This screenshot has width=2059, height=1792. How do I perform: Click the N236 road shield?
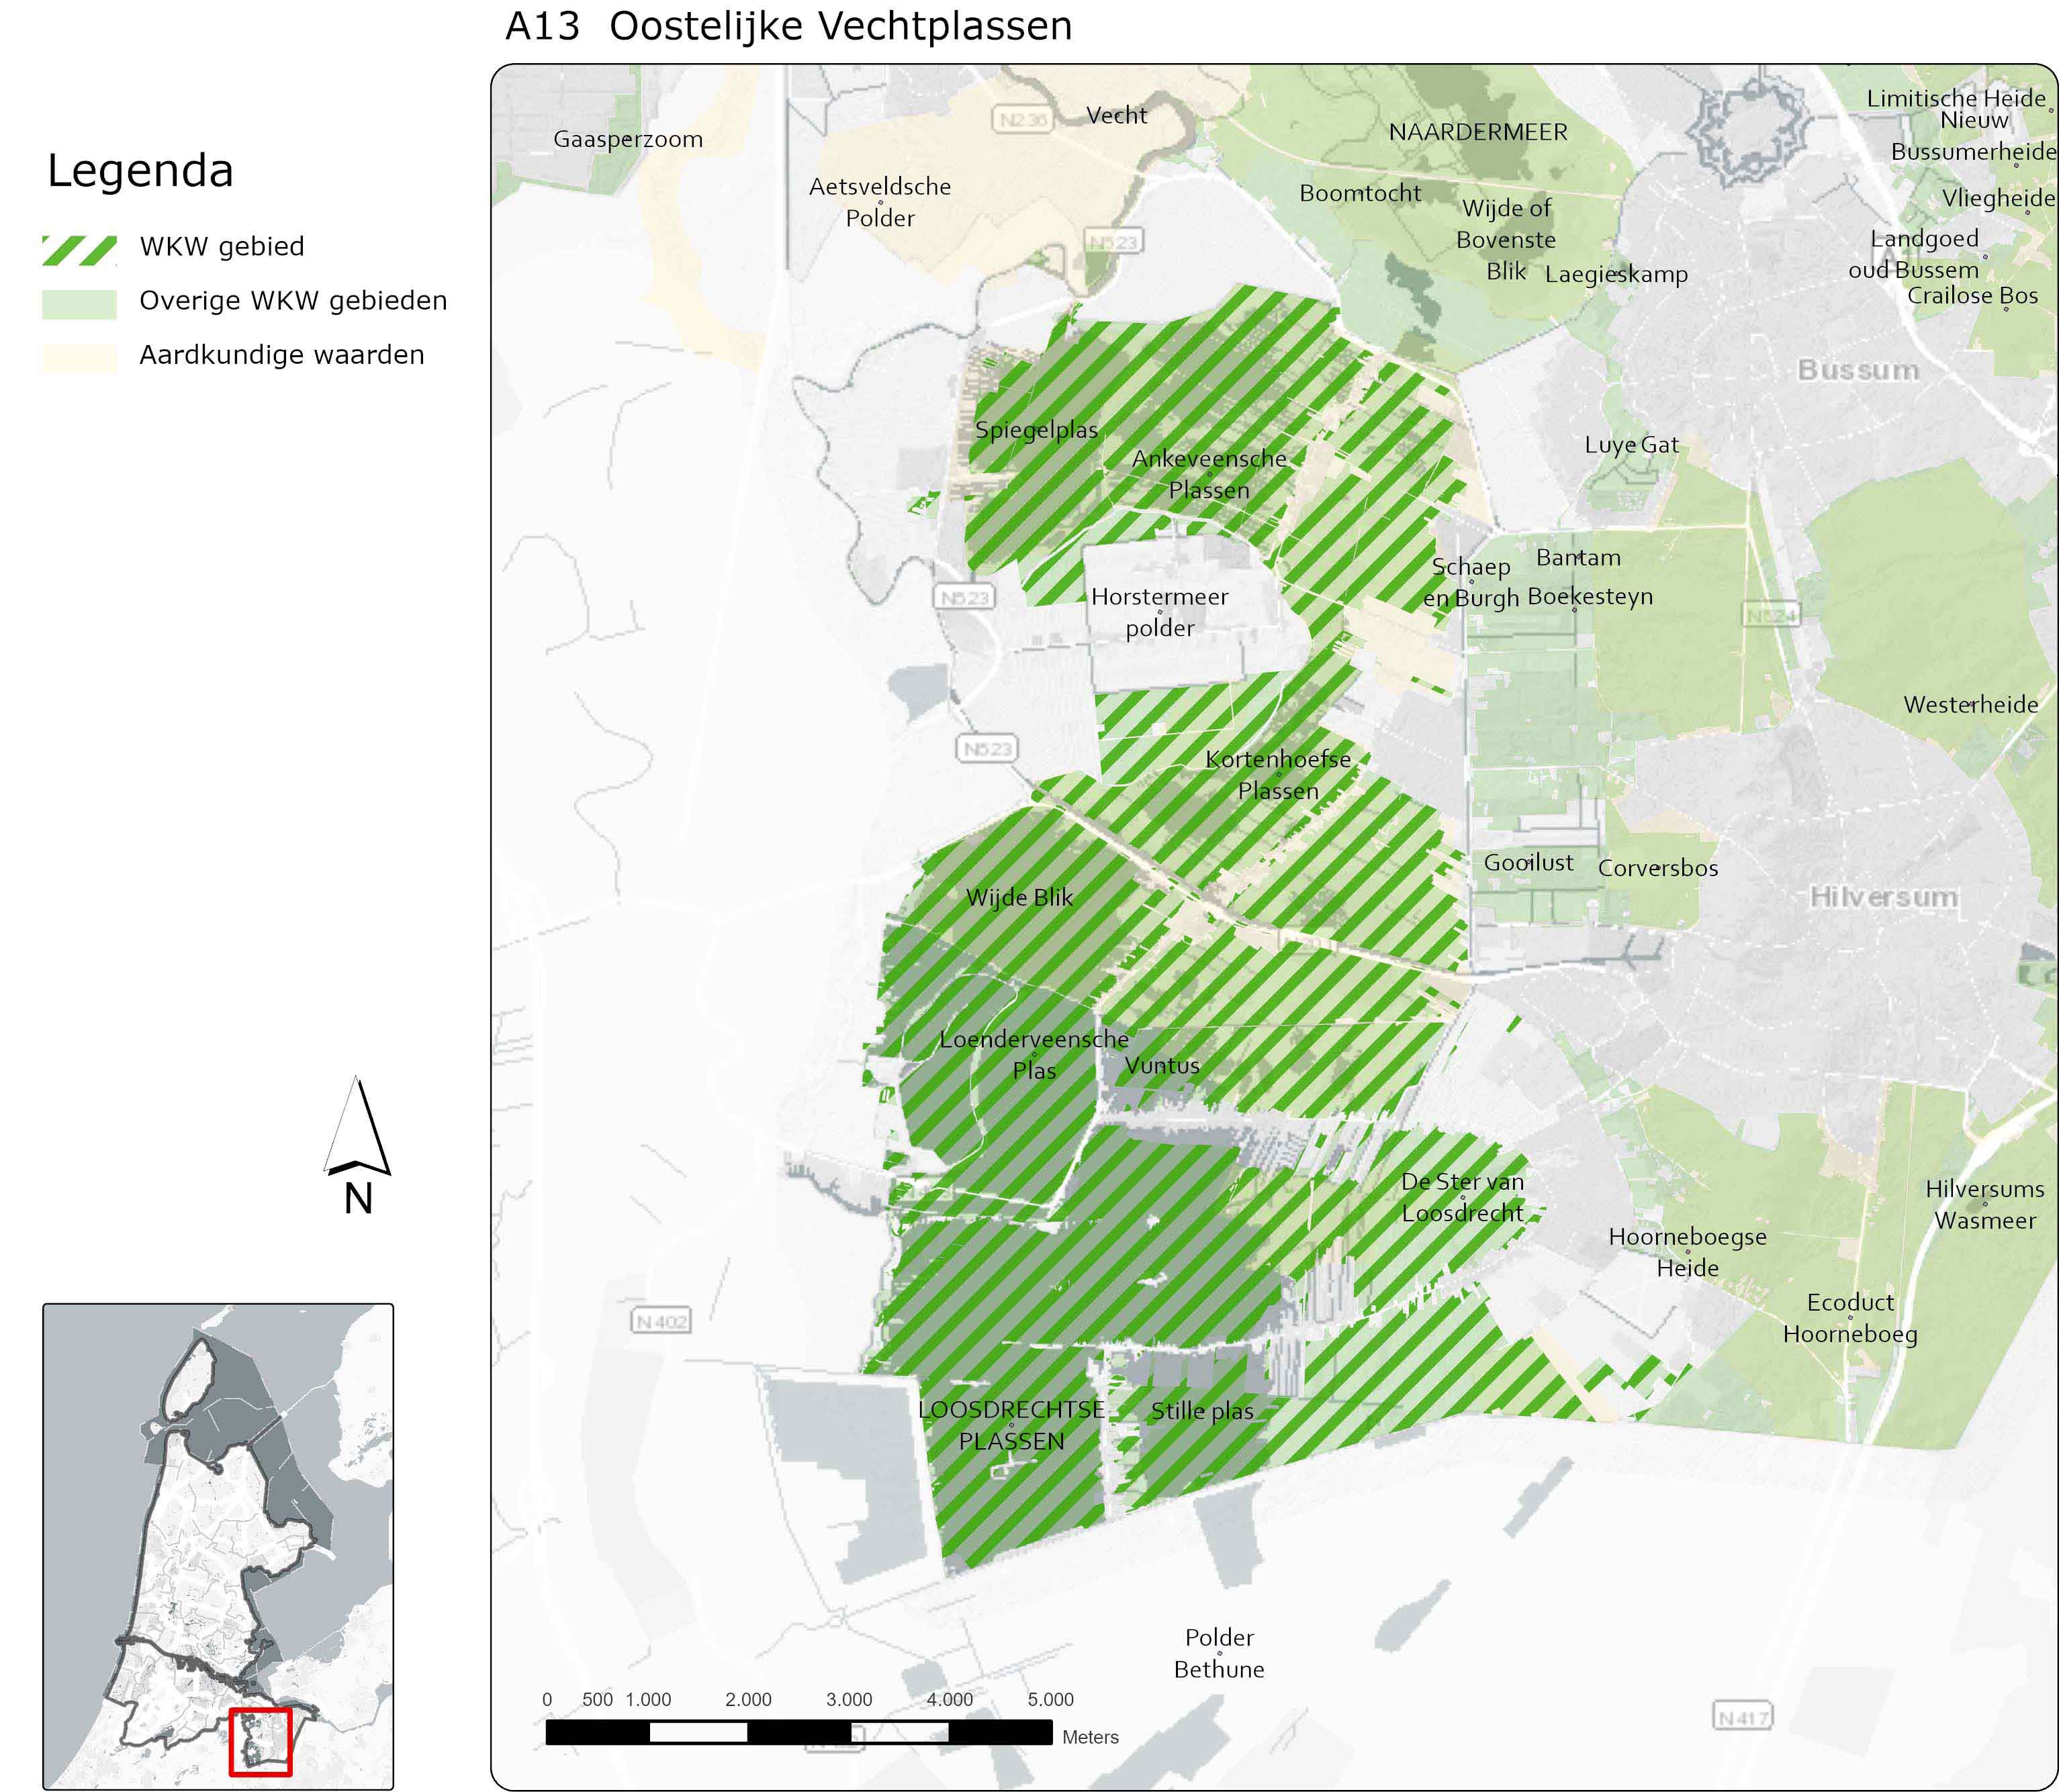click(1022, 120)
